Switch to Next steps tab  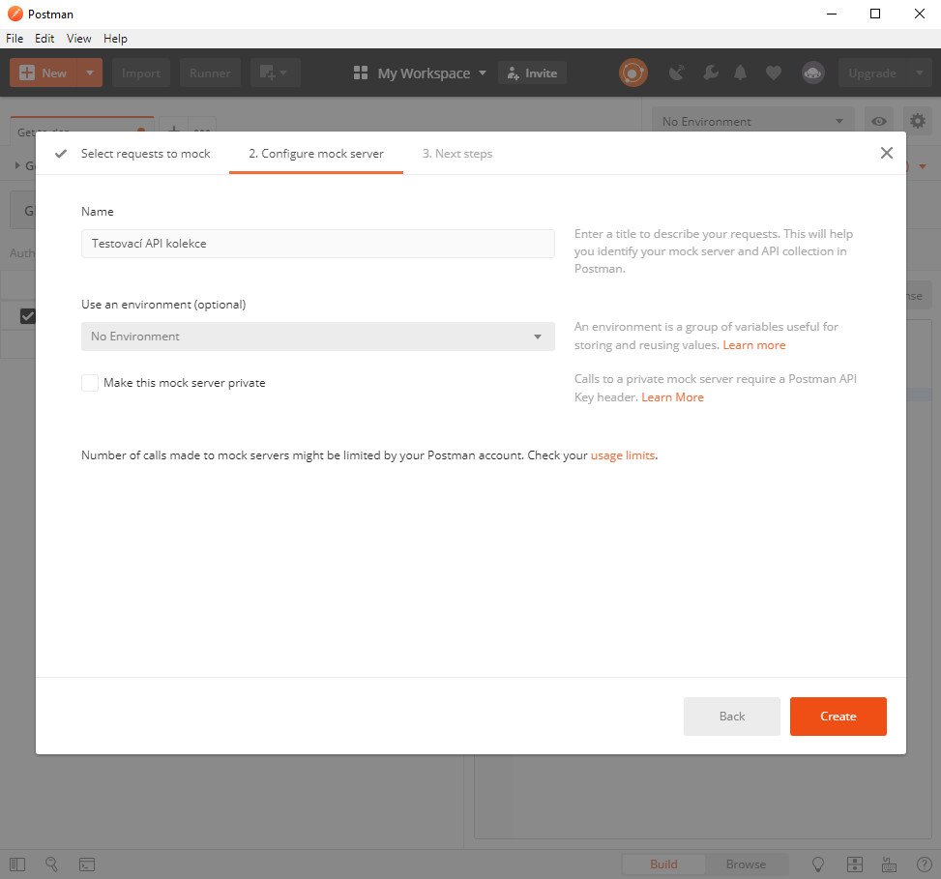tap(457, 154)
